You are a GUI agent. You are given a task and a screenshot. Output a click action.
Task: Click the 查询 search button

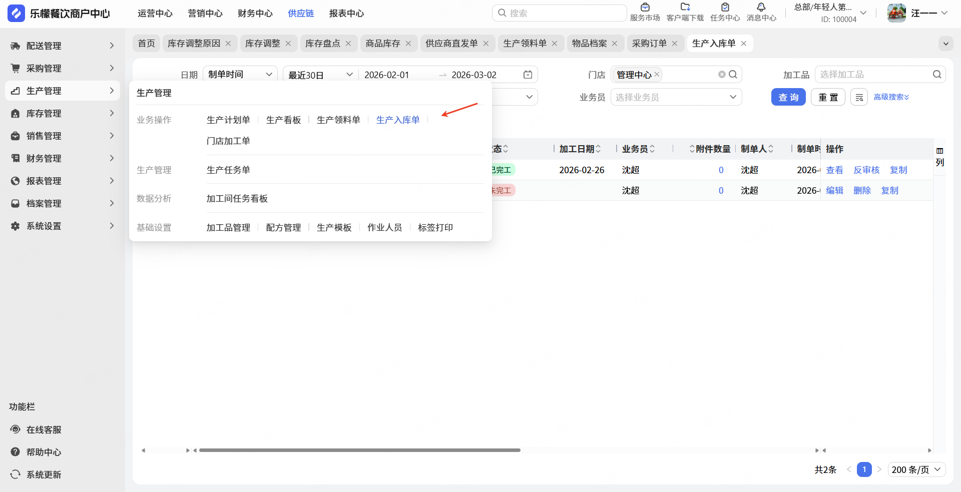click(x=788, y=97)
